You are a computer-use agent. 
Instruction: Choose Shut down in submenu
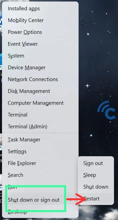click(x=96, y=187)
